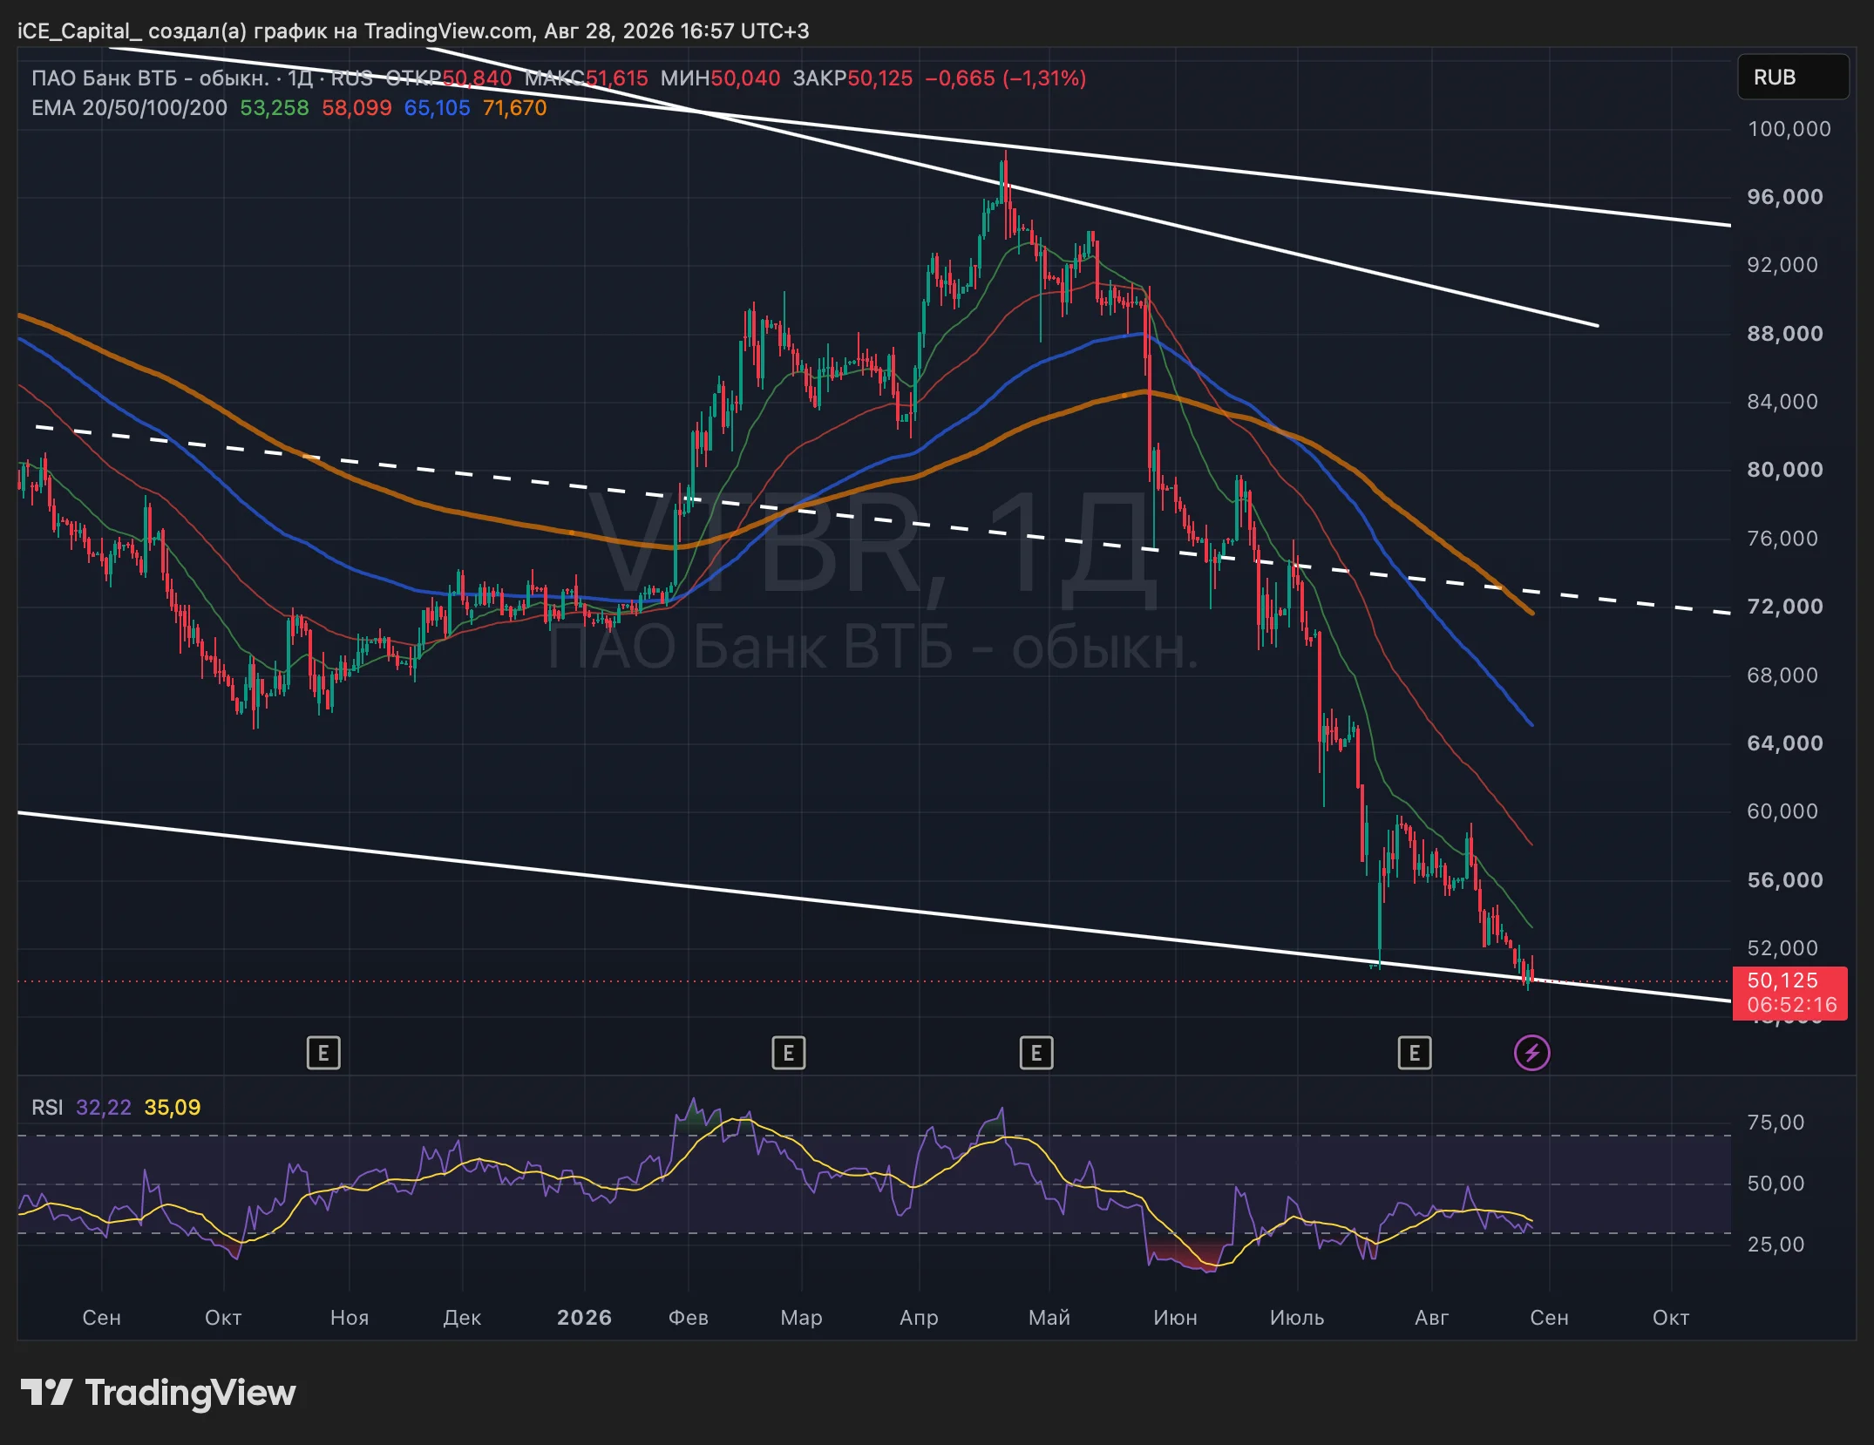Open the RUB currency selector
This screenshot has width=1874, height=1445.
(1793, 78)
